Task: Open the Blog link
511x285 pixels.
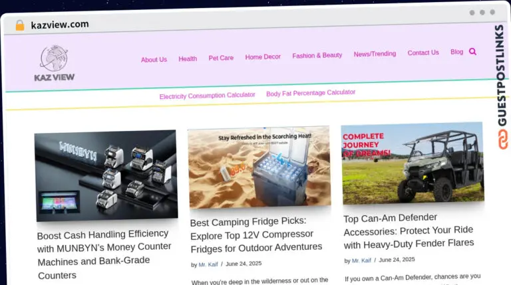Action: pyautogui.click(x=456, y=52)
